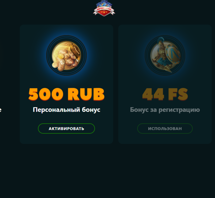Click the greyed-out ИСПОЛЬЗОВАН button

point(165,128)
